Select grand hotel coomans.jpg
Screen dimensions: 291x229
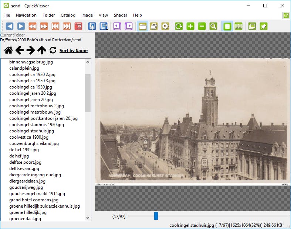[34, 200]
